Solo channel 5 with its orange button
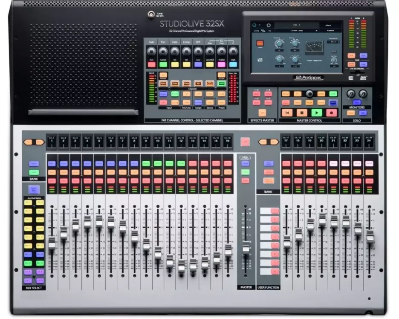The height and width of the screenshot is (319, 399). pyautogui.click(x=99, y=172)
